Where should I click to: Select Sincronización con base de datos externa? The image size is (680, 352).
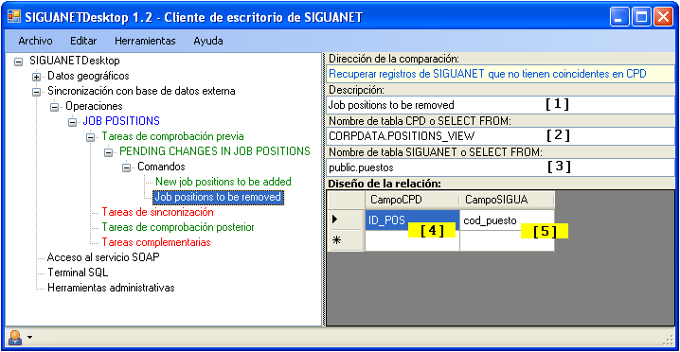(x=141, y=91)
